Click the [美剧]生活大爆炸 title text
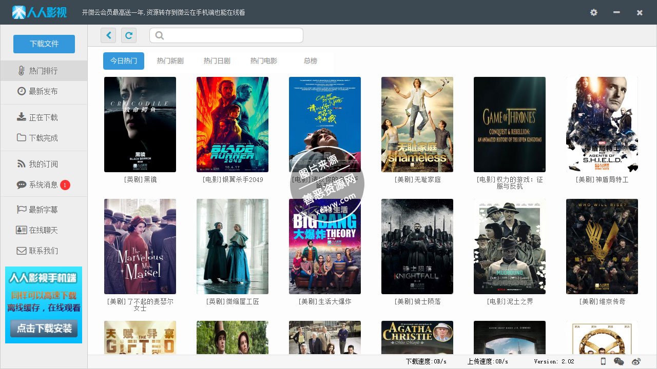The image size is (657, 369). click(325, 302)
